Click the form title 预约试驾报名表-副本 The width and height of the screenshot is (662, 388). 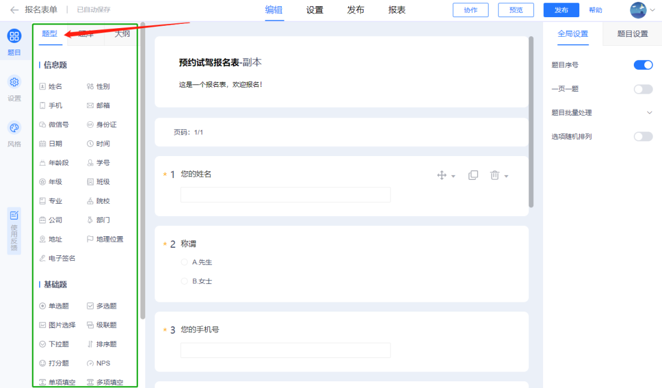(x=221, y=62)
